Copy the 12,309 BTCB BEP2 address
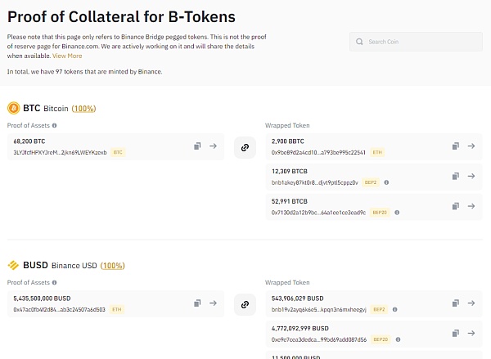This screenshot has width=491, height=359. click(x=456, y=177)
